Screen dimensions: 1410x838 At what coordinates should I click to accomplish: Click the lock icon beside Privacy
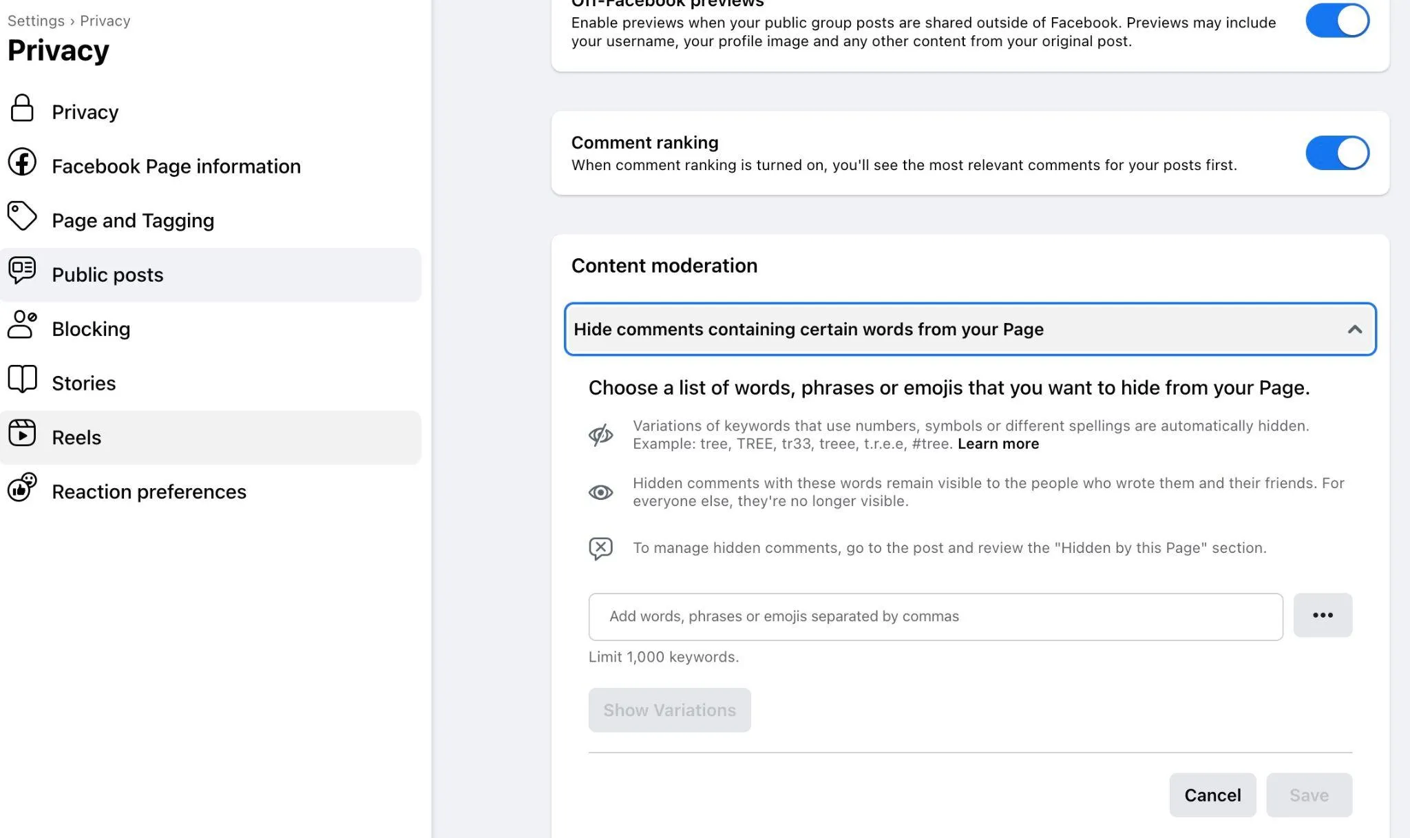tap(22, 108)
